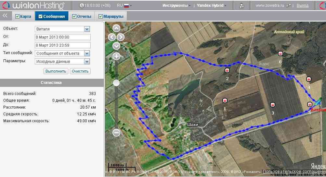Click the map zoom slider handle
The height and width of the screenshot is (177, 326).
[x=116, y=83]
